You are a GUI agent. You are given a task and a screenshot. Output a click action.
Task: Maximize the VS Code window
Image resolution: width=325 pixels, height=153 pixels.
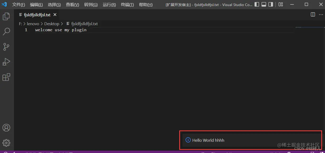click(x=306, y=4)
